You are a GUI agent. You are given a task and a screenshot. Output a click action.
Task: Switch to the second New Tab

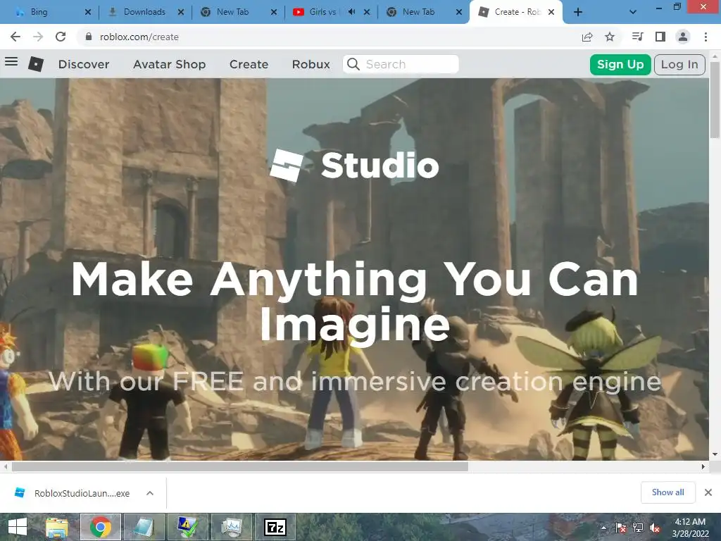[x=418, y=12]
